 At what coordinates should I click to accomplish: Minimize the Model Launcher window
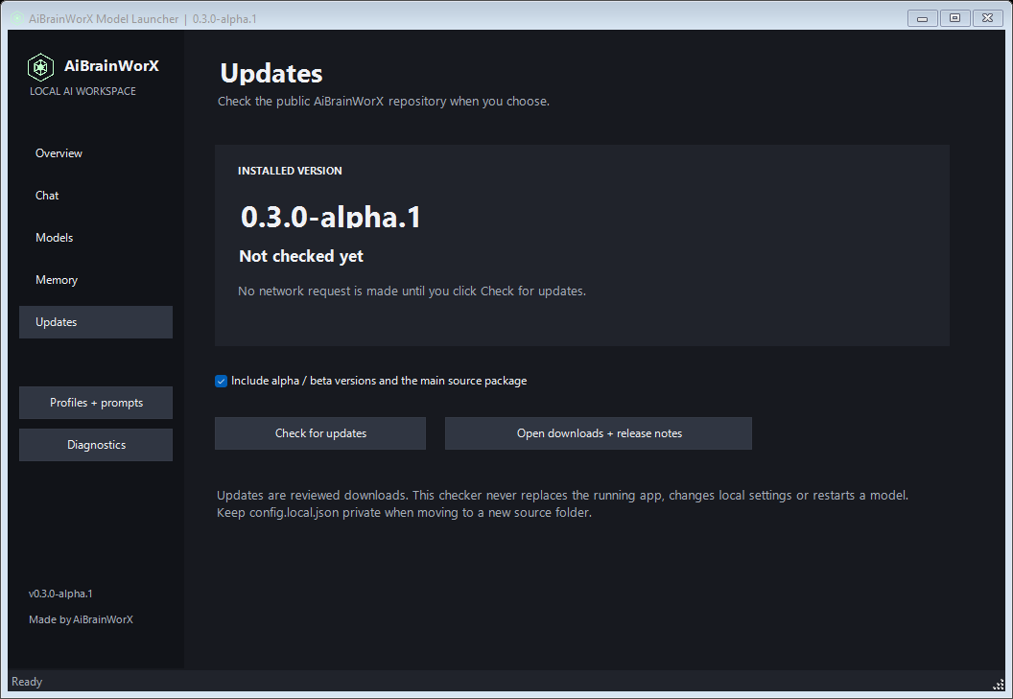(923, 18)
